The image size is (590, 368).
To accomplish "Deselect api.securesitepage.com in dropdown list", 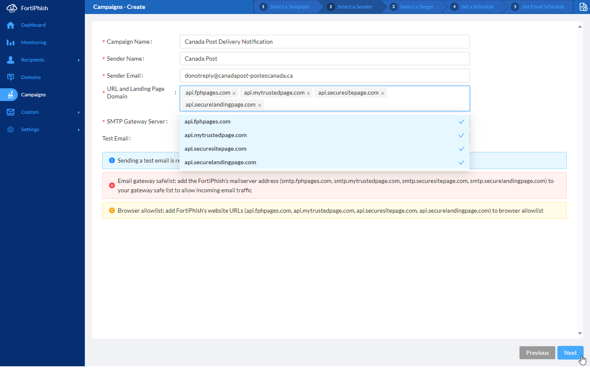I will point(324,149).
